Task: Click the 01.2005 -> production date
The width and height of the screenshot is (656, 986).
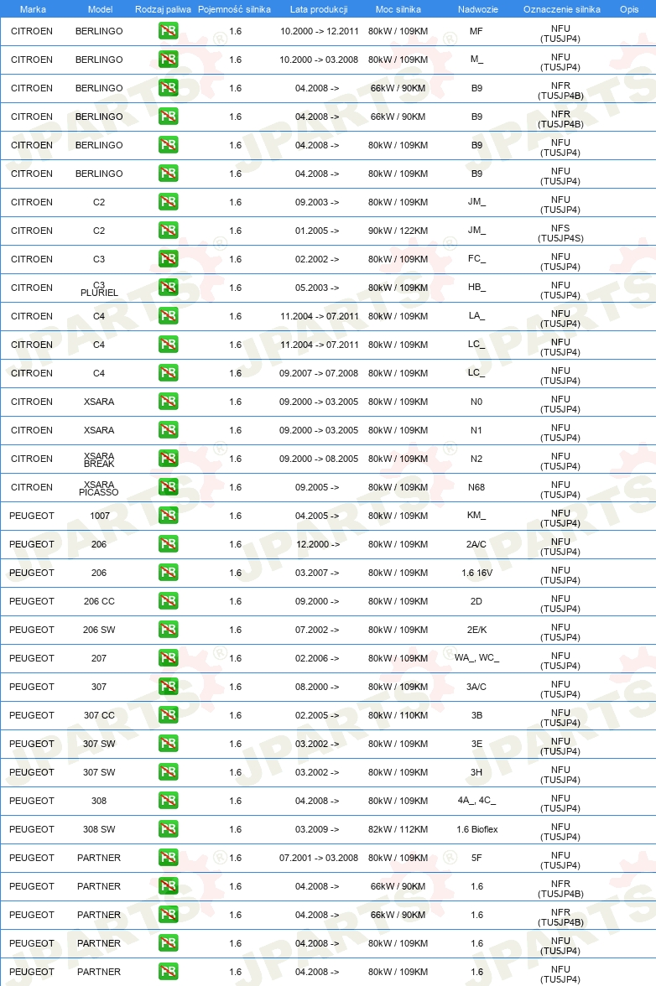Action: click(317, 231)
